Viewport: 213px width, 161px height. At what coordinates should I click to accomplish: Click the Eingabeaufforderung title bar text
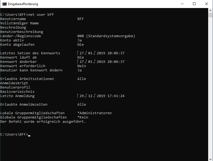(x=23, y=4)
